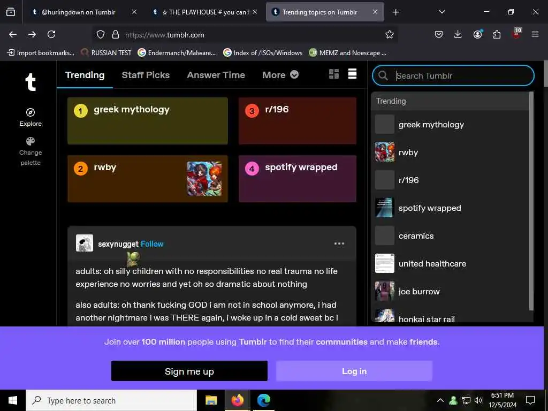
Task: Click the Tumblr logo in sidebar
Action: coord(31,82)
